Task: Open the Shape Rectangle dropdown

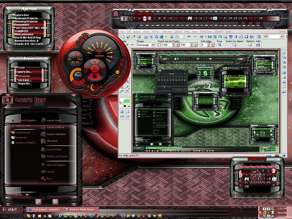Action: (x=153, y=45)
